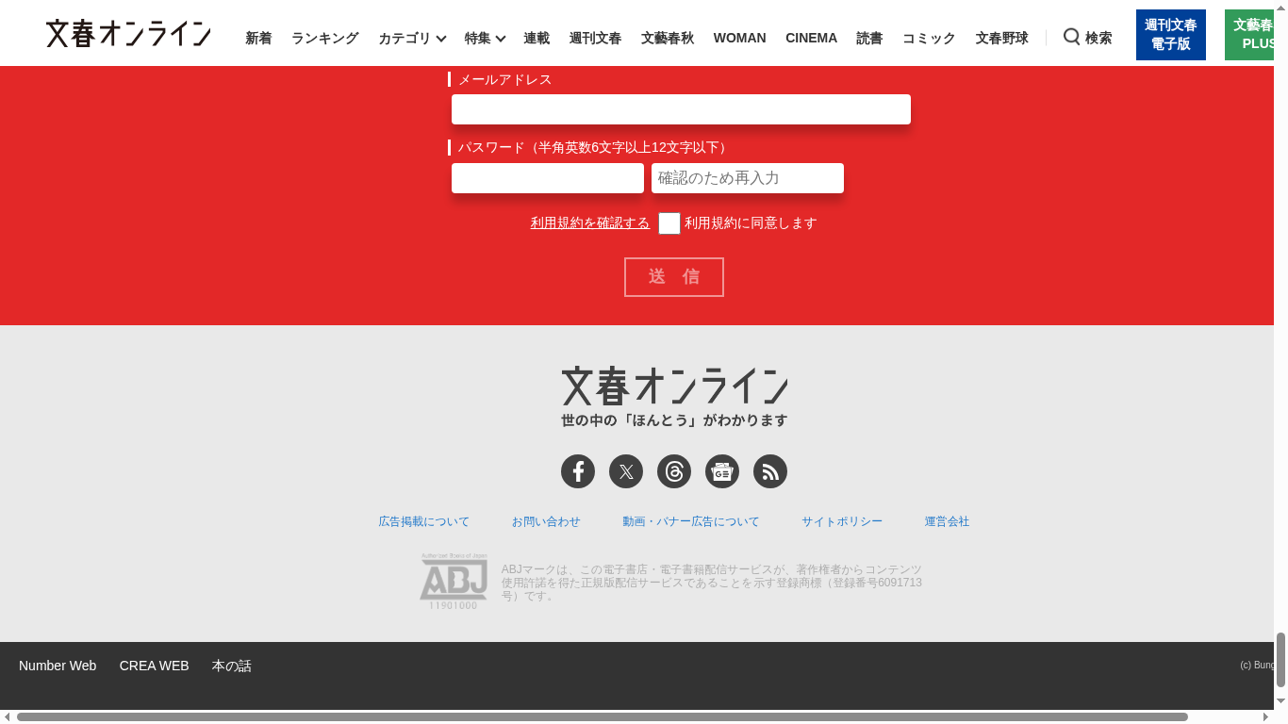Expand the 特集 dropdown menu
Screen dimensions: 1288x724
[485, 39]
